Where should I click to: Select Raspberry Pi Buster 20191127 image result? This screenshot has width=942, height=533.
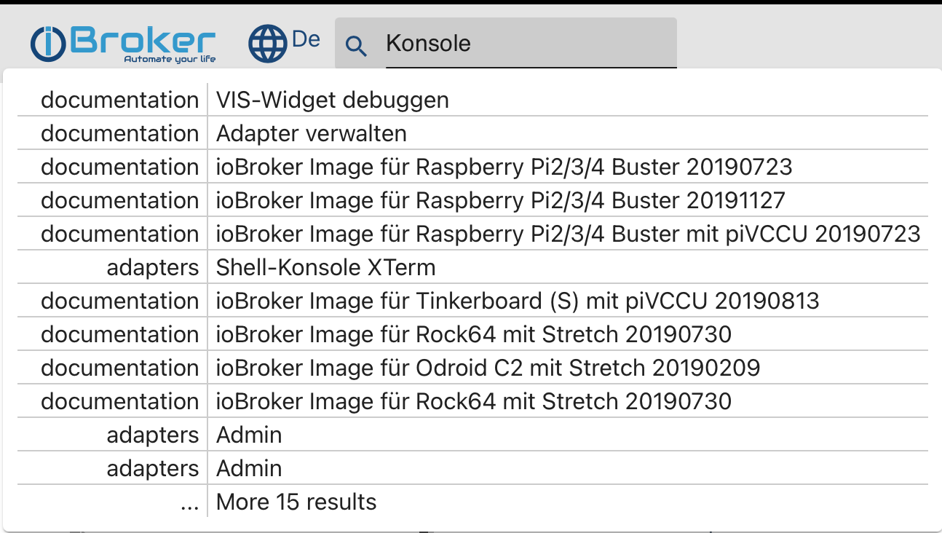(x=473, y=200)
